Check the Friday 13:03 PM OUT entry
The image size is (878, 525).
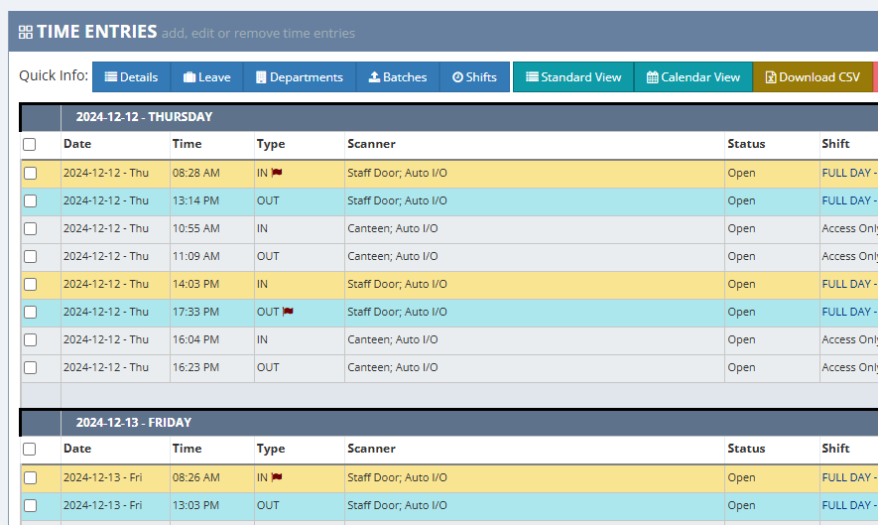pyautogui.click(x=30, y=505)
